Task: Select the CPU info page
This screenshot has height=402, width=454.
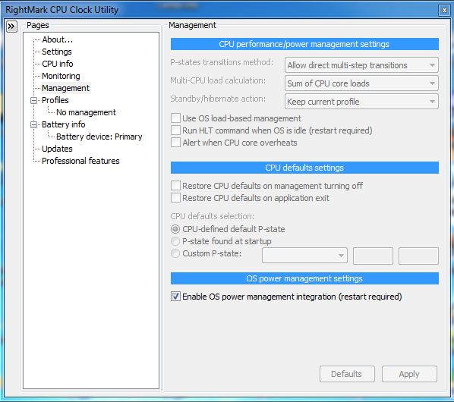Action: coord(58,64)
